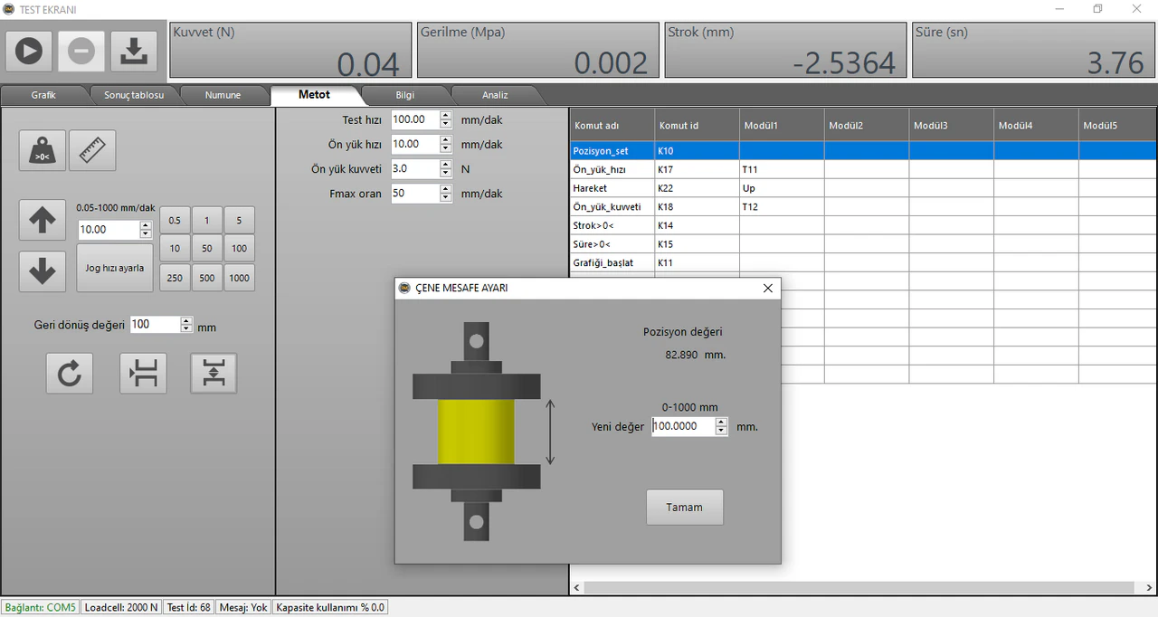Screen dimensions: 1158x617
Task: Click the Fmax oran input field
Action: point(414,194)
